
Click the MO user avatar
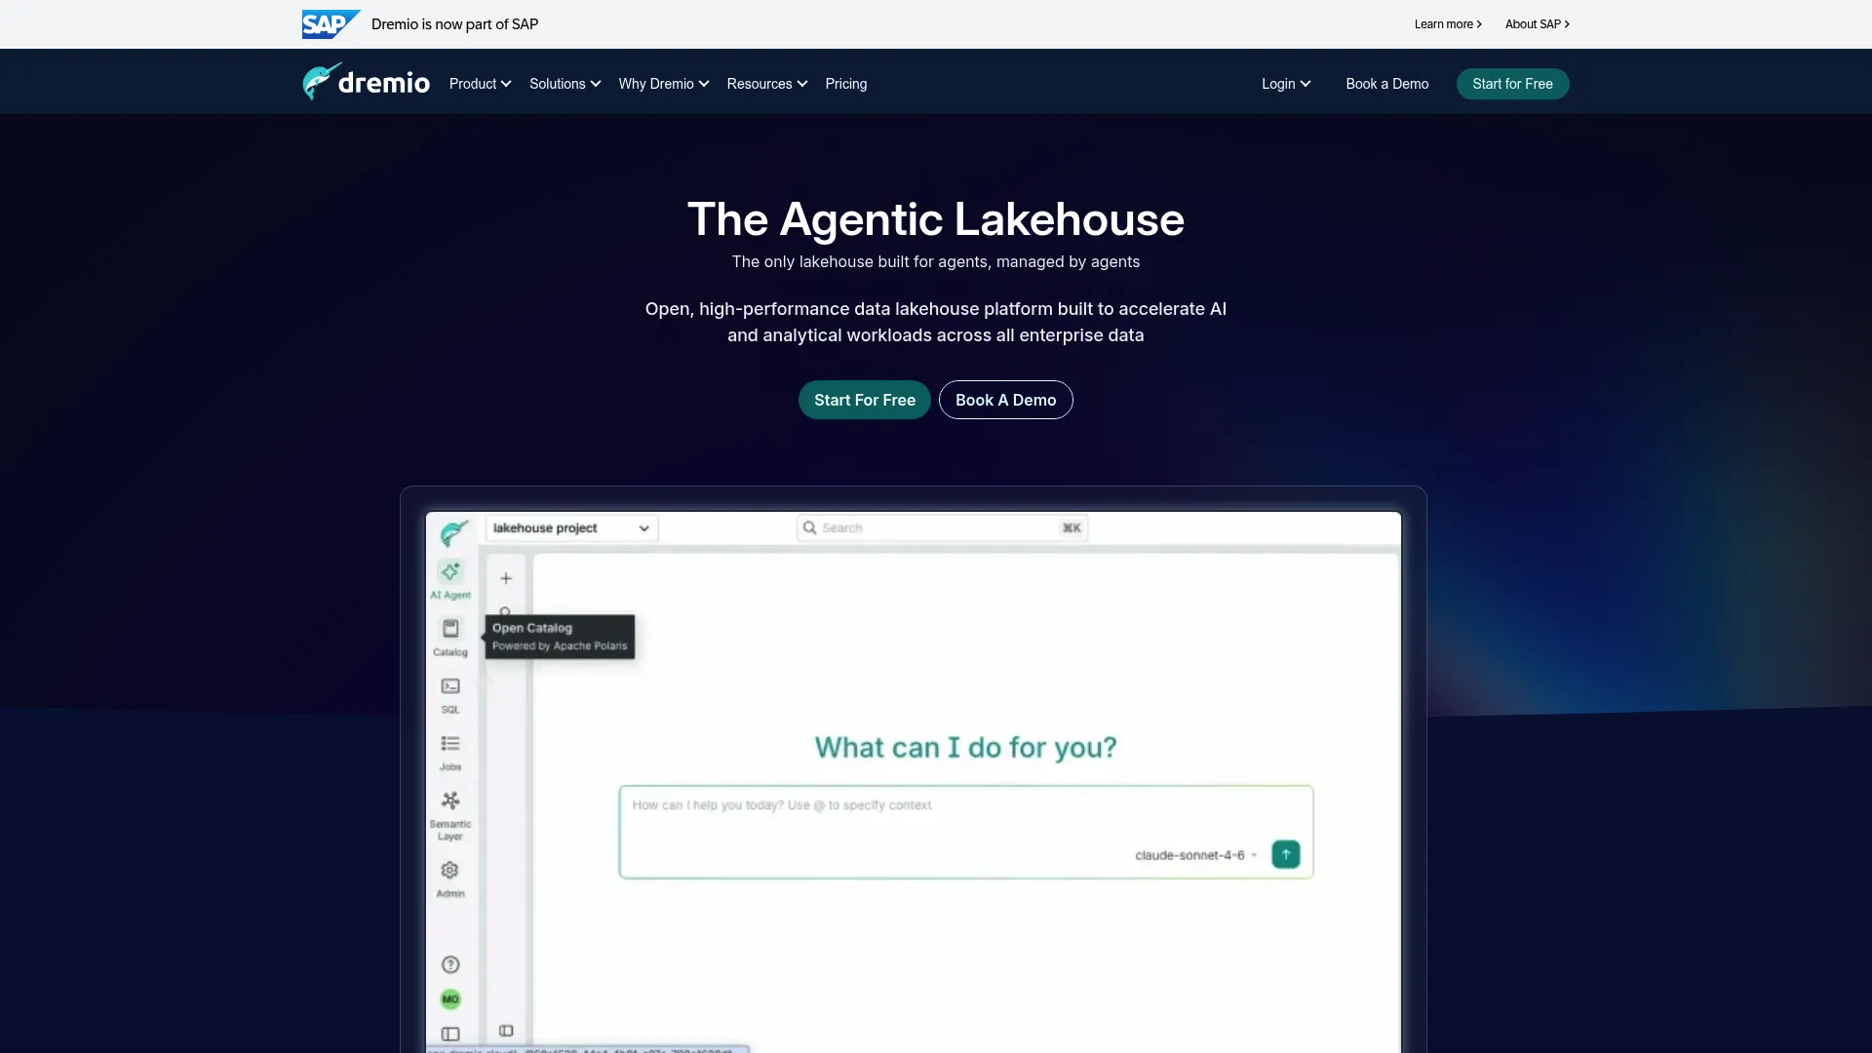[450, 999]
